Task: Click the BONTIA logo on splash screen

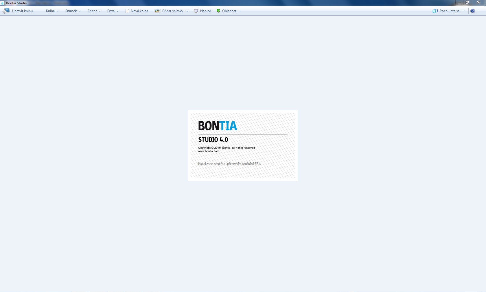Action: tap(218, 126)
